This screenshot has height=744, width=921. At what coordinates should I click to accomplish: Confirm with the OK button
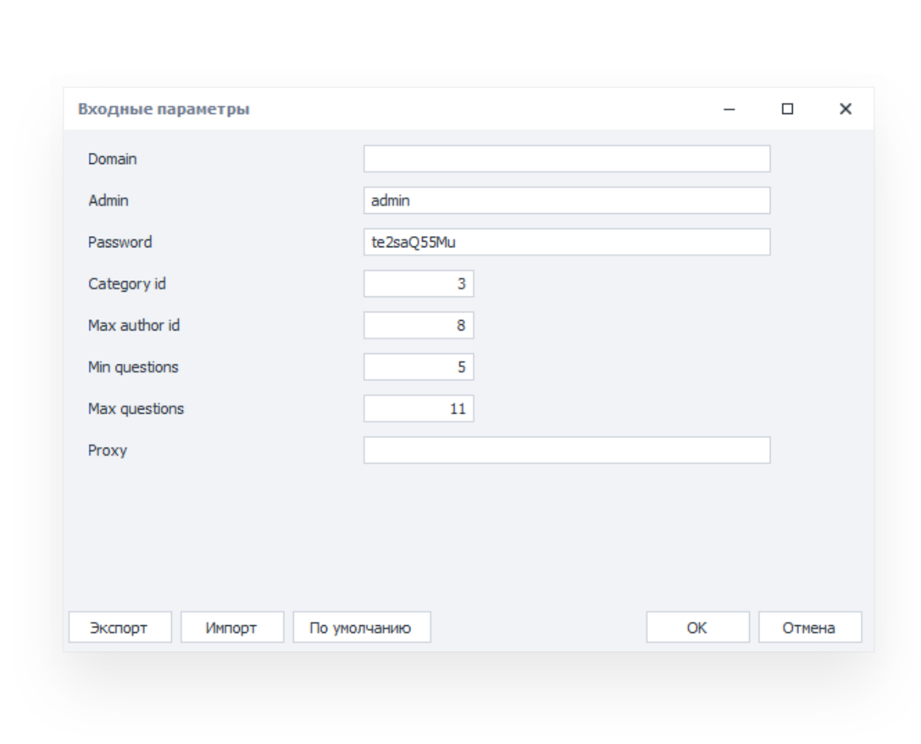(697, 627)
